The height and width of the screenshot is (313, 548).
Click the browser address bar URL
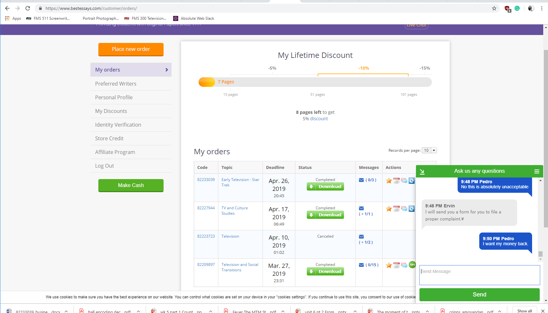pyautogui.click(x=91, y=8)
